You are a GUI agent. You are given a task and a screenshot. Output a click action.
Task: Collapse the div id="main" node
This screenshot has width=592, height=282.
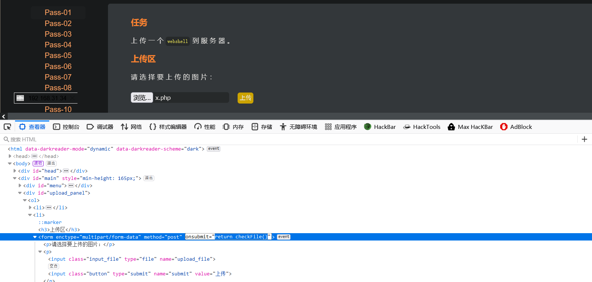[x=15, y=178]
